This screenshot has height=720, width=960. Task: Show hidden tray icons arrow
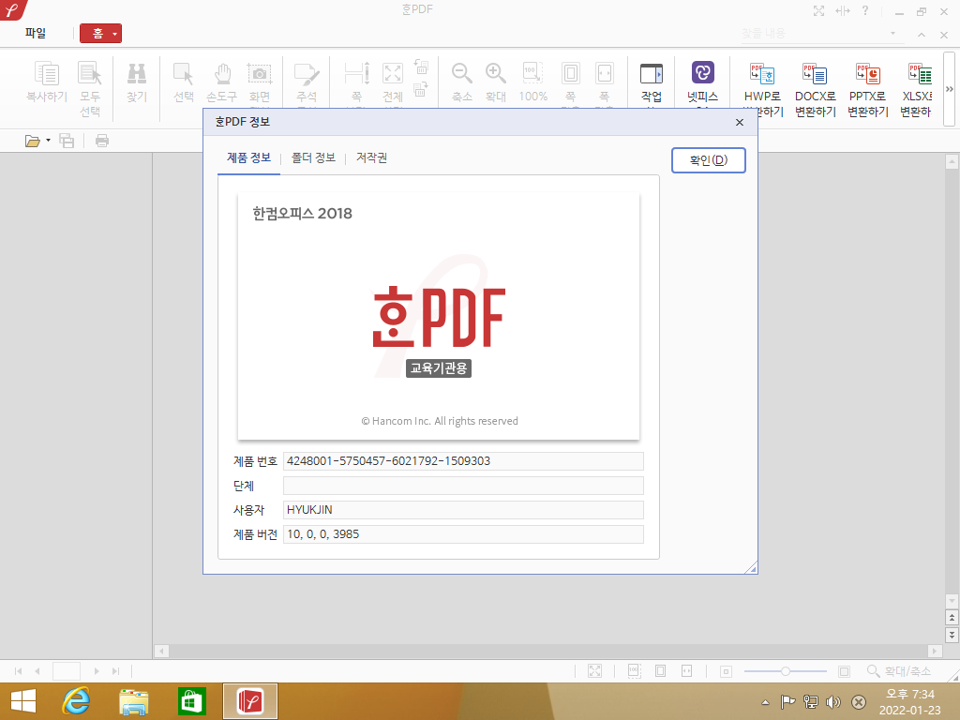pos(765,702)
